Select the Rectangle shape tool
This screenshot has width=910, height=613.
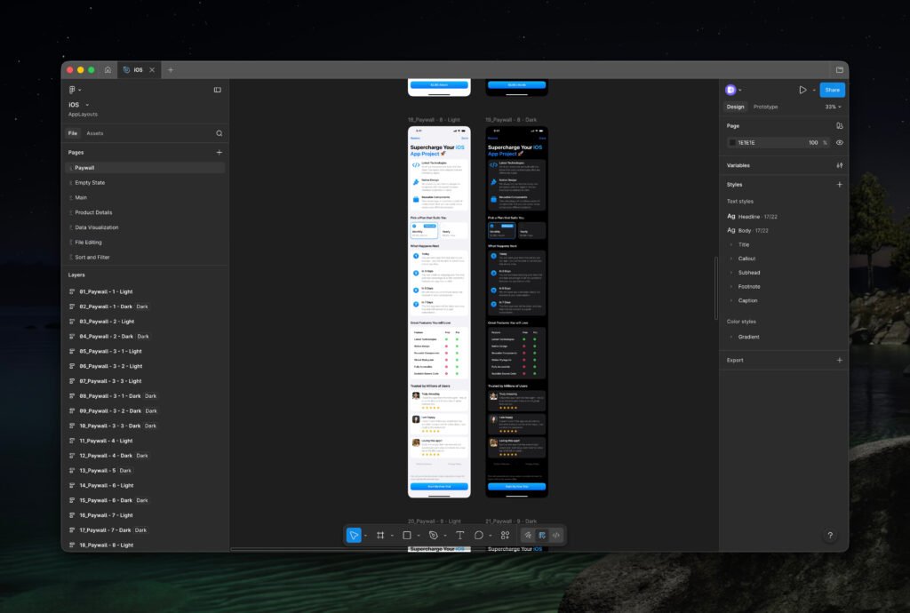tap(407, 536)
